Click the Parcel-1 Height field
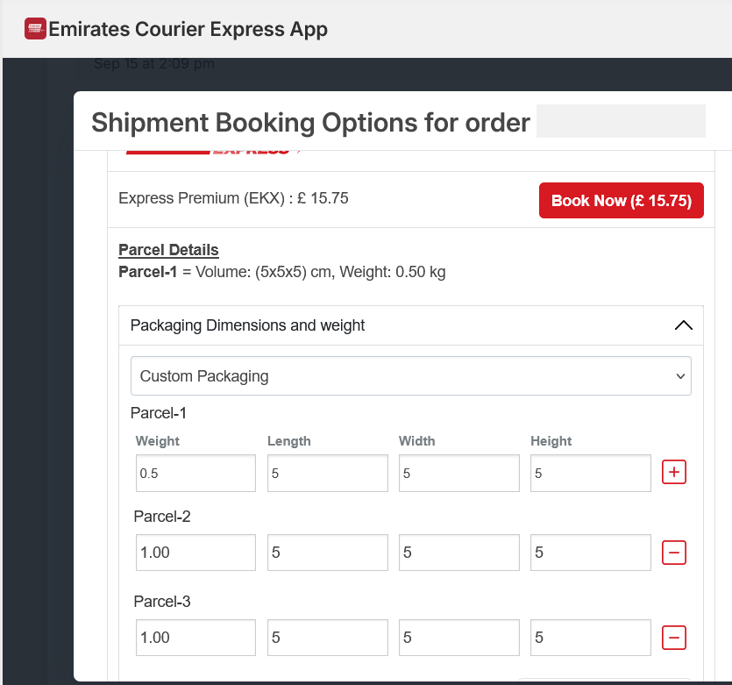The height and width of the screenshot is (685, 732). (591, 473)
